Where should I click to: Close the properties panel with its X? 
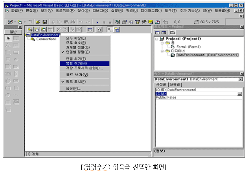click(242, 74)
